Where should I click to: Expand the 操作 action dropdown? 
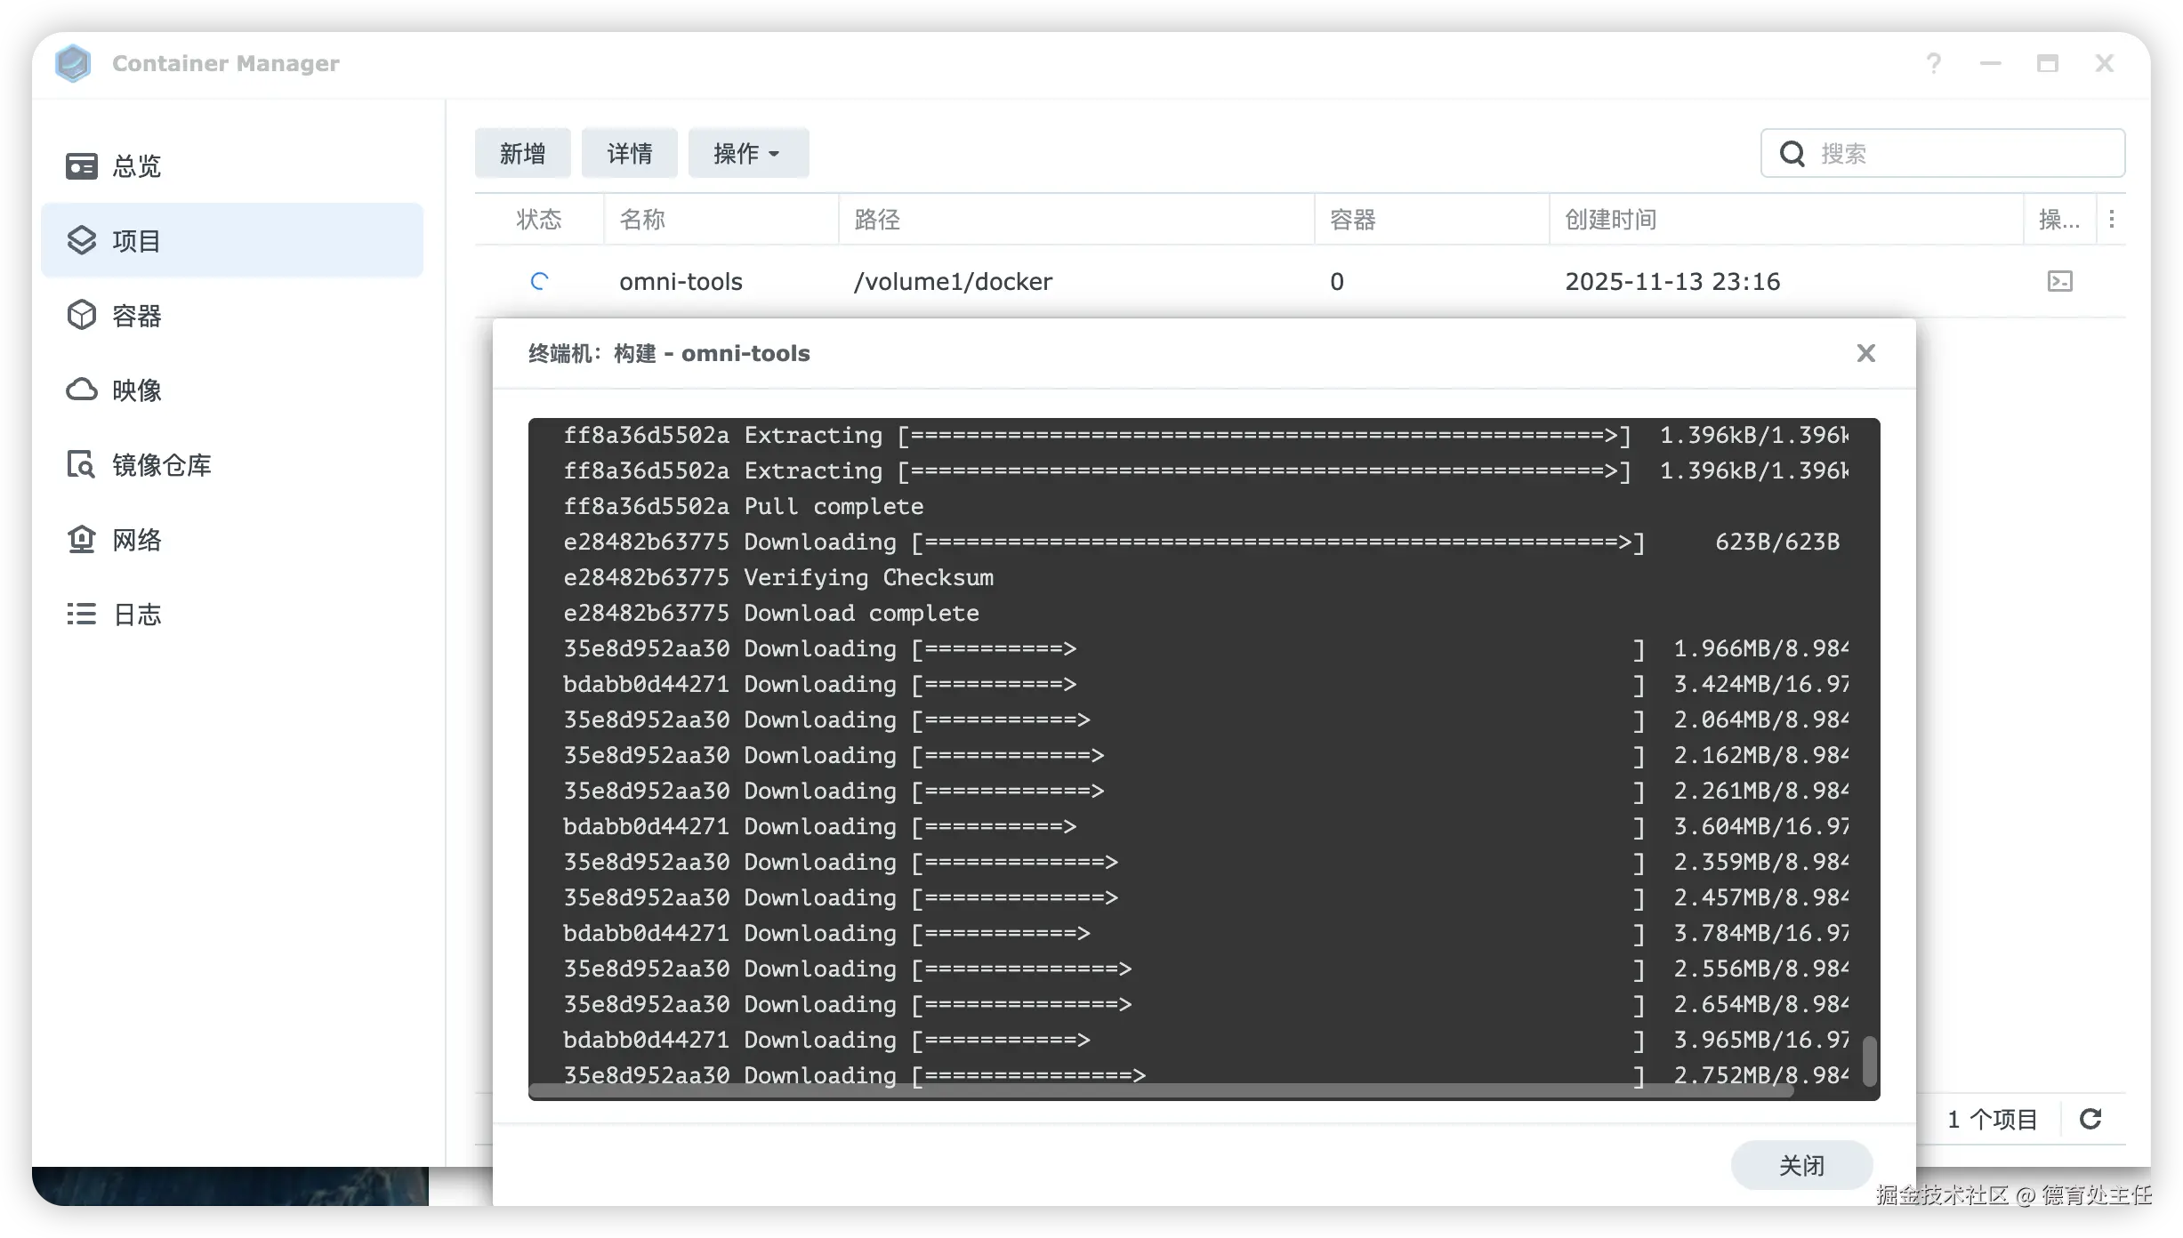pyautogui.click(x=747, y=154)
